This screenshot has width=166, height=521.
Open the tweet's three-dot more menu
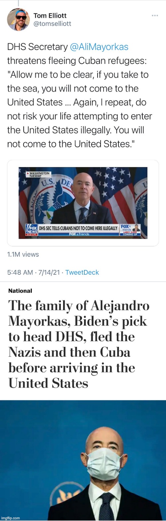tap(155, 16)
